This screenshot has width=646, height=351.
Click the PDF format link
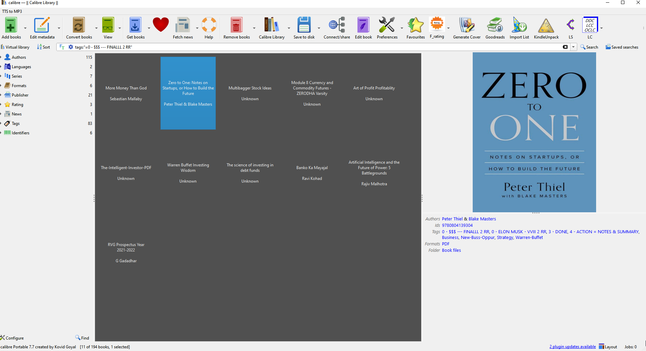coord(446,244)
